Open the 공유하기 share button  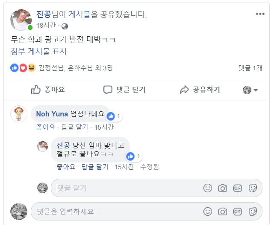click(200, 90)
